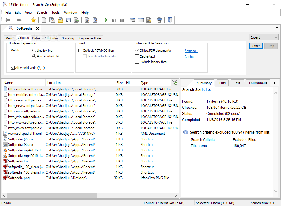Click the VLC cone icon of the first Softpedia mp42016_1 shortcut

pos(5,150)
